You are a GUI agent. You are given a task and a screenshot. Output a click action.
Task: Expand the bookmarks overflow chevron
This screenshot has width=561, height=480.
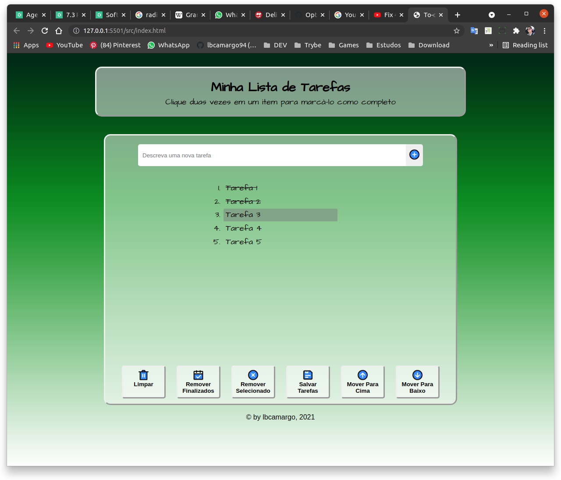(490, 45)
